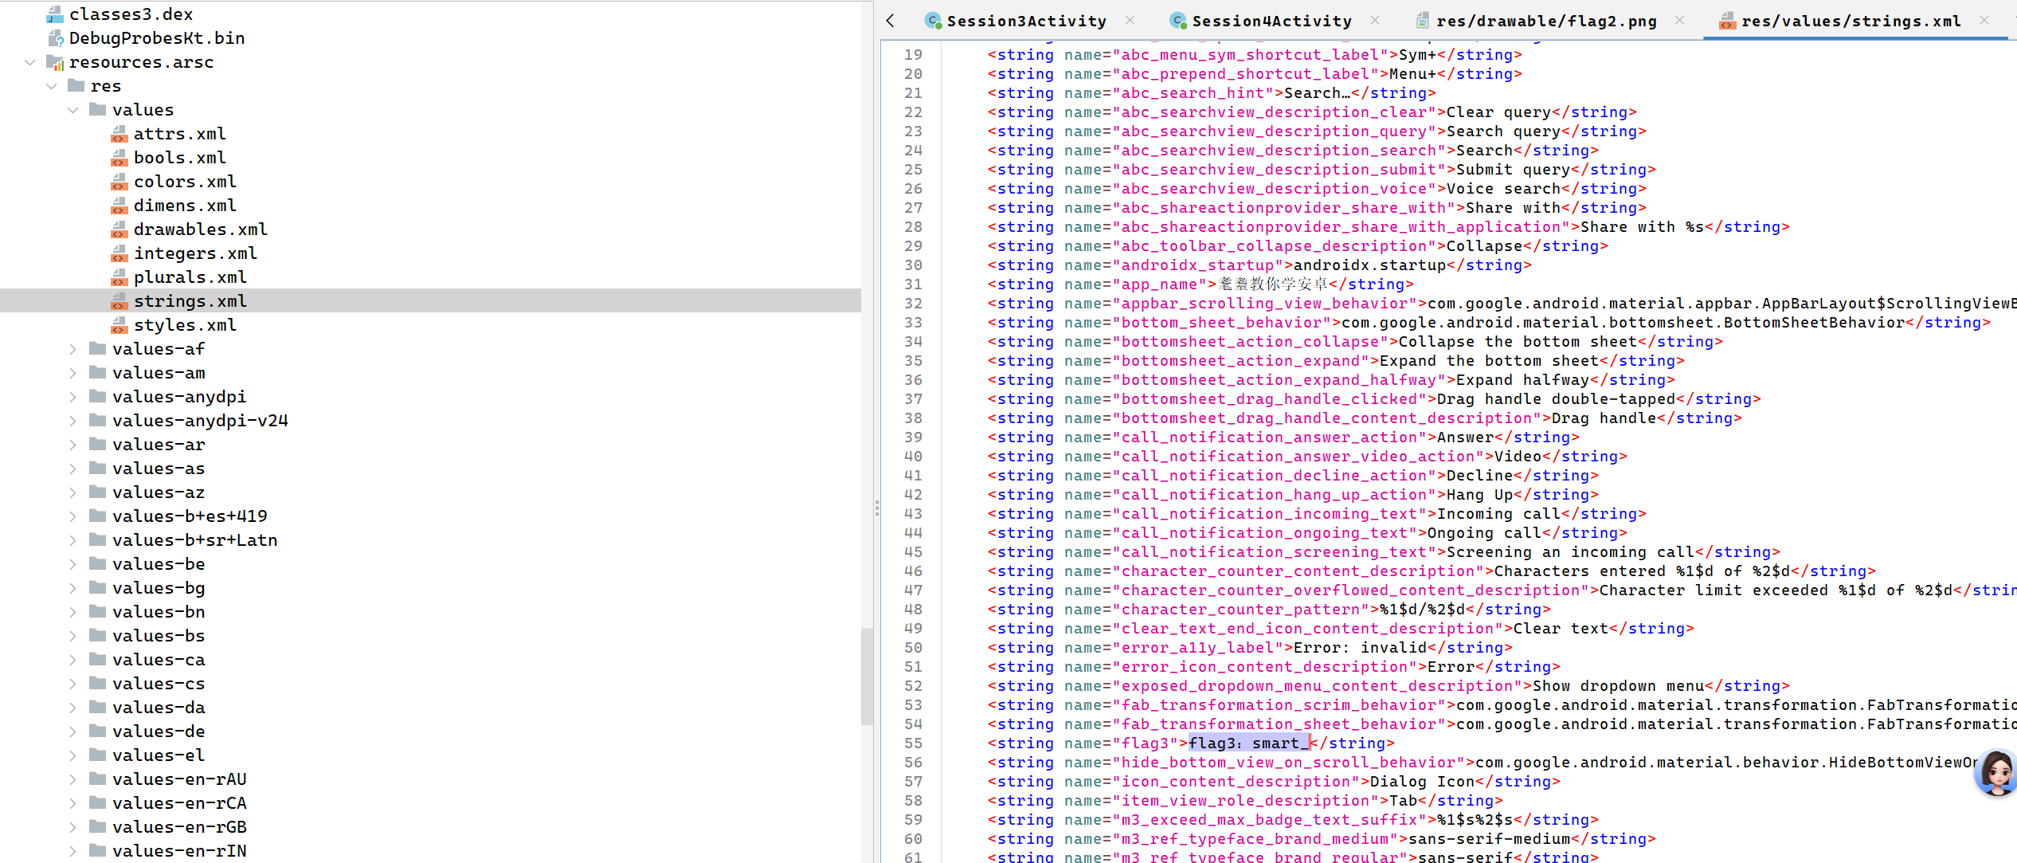This screenshot has width=2017, height=863.
Task: Close the Session4Activity tab
Action: [x=1375, y=21]
